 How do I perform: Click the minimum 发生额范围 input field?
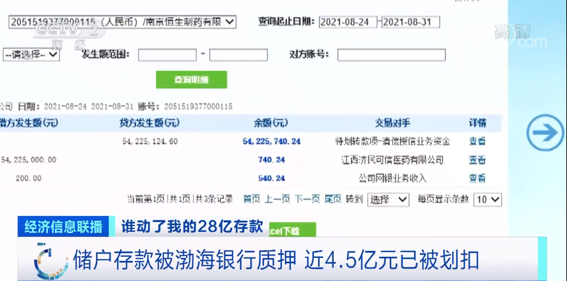click(167, 55)
